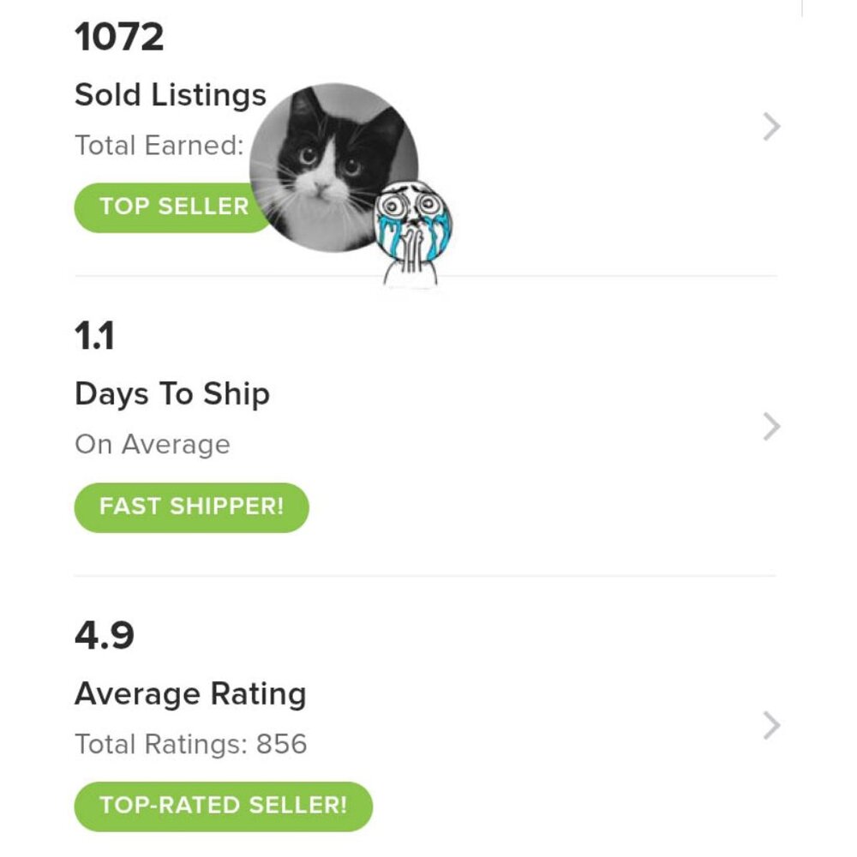
Task: Click the Total Earned label
Action: click(x=159, y=146)
